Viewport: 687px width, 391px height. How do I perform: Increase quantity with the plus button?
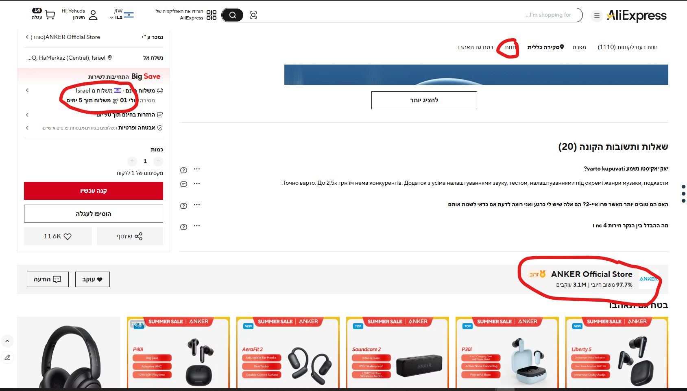[x=132, y=161]
